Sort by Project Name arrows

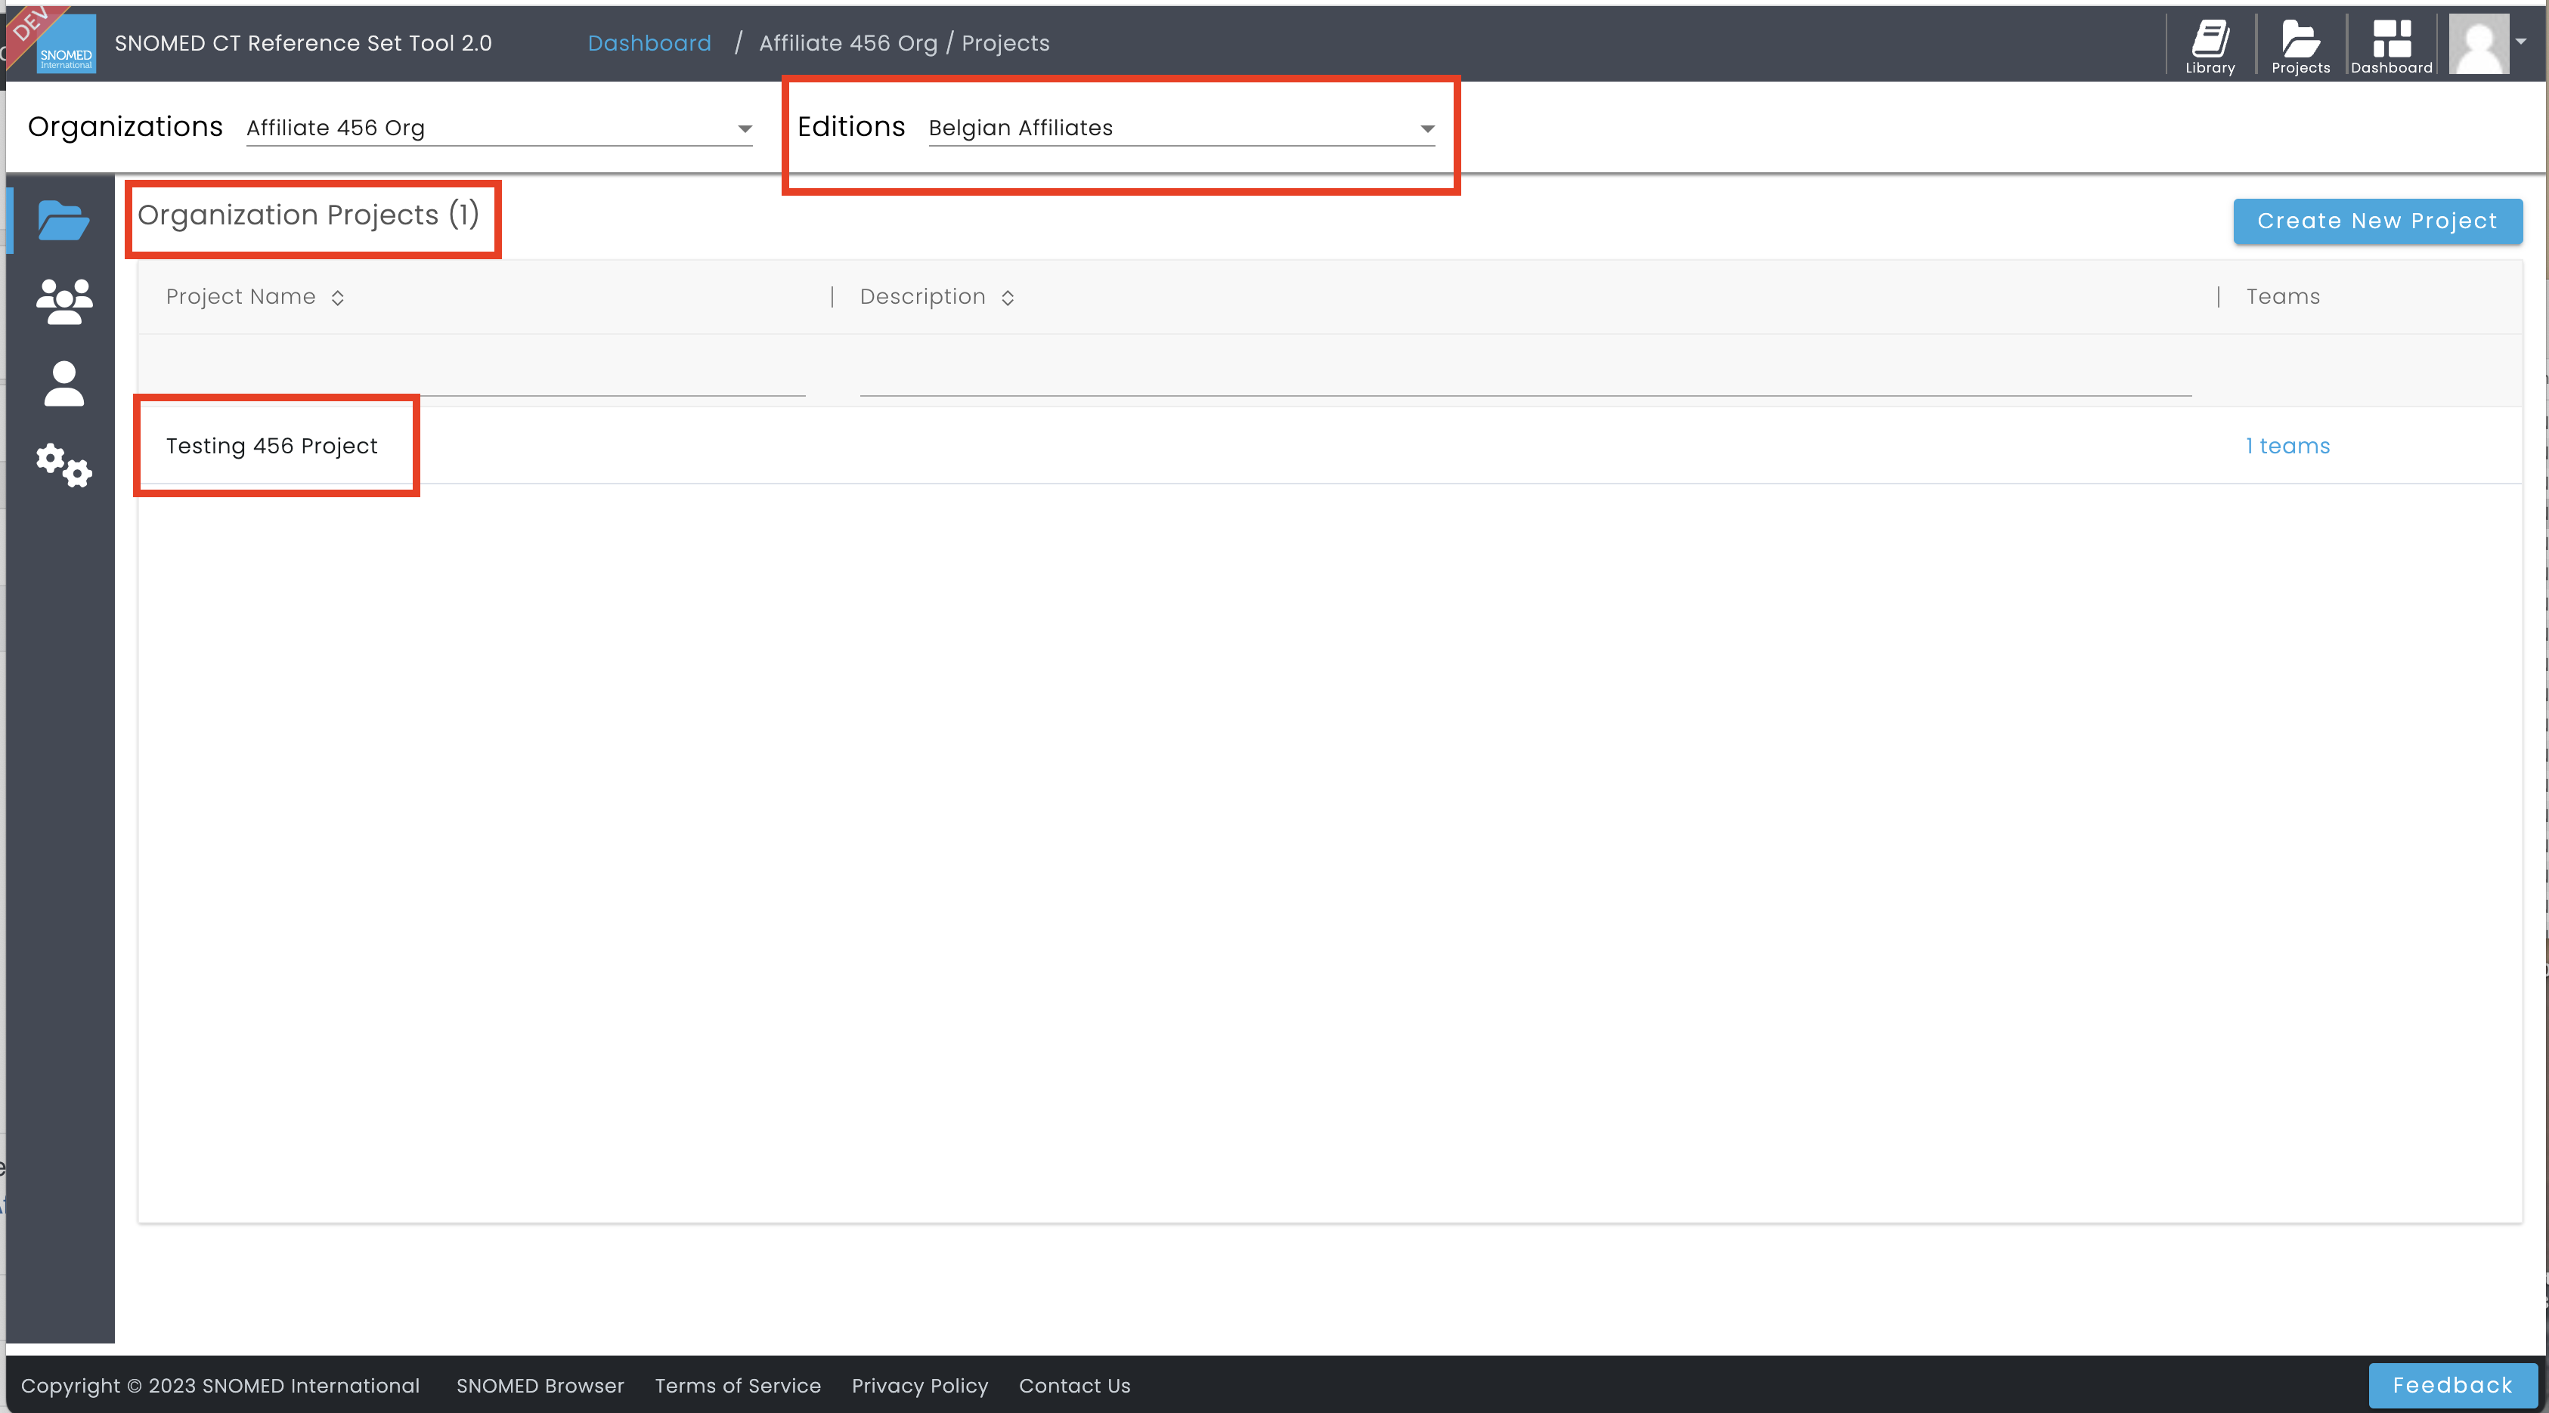(337, 298)
